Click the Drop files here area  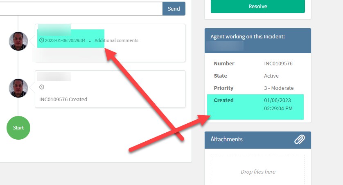[258, 170]
